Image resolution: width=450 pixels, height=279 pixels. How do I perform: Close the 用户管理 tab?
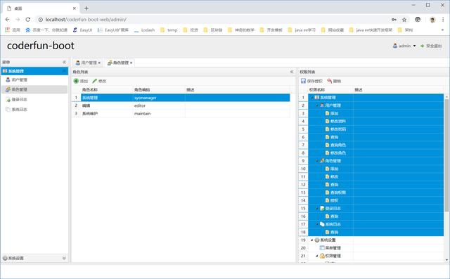click(x=99, y=63)
